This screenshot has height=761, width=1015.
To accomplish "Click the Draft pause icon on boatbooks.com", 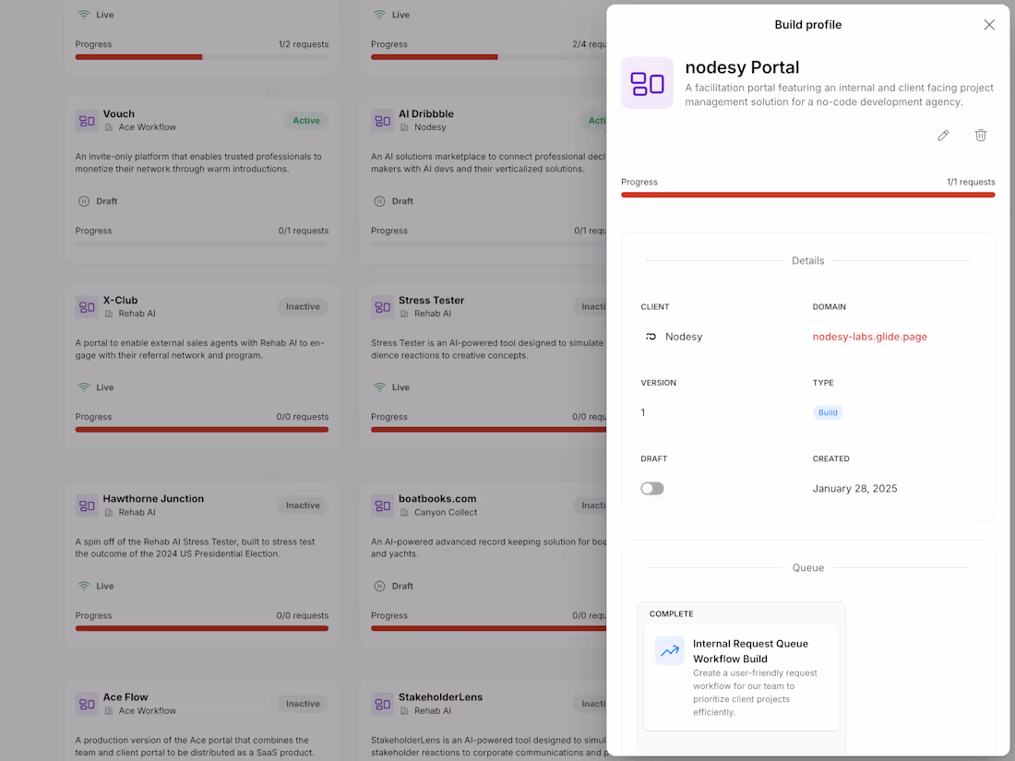I will pos(379,586).
